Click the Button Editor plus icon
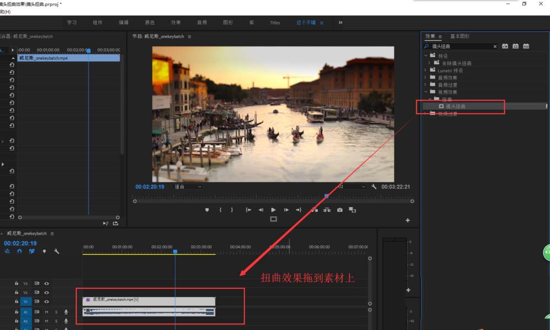 tap(408, 220)
